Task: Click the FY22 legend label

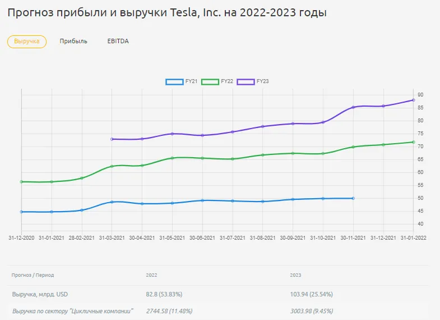Action: 227,81
